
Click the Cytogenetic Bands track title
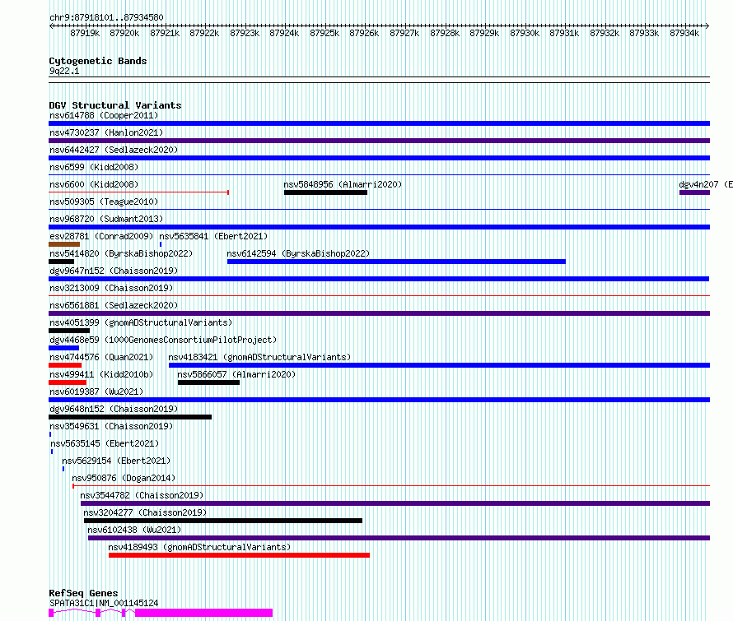pos(98,61)
